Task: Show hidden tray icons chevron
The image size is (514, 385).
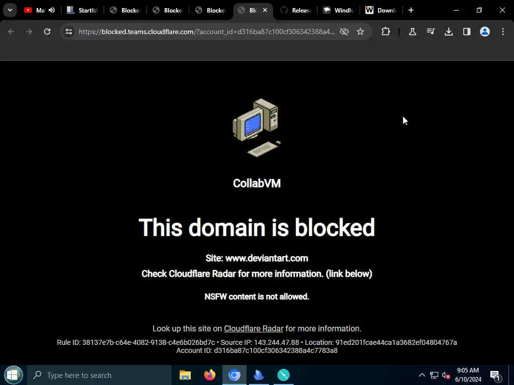Action: 422,375
